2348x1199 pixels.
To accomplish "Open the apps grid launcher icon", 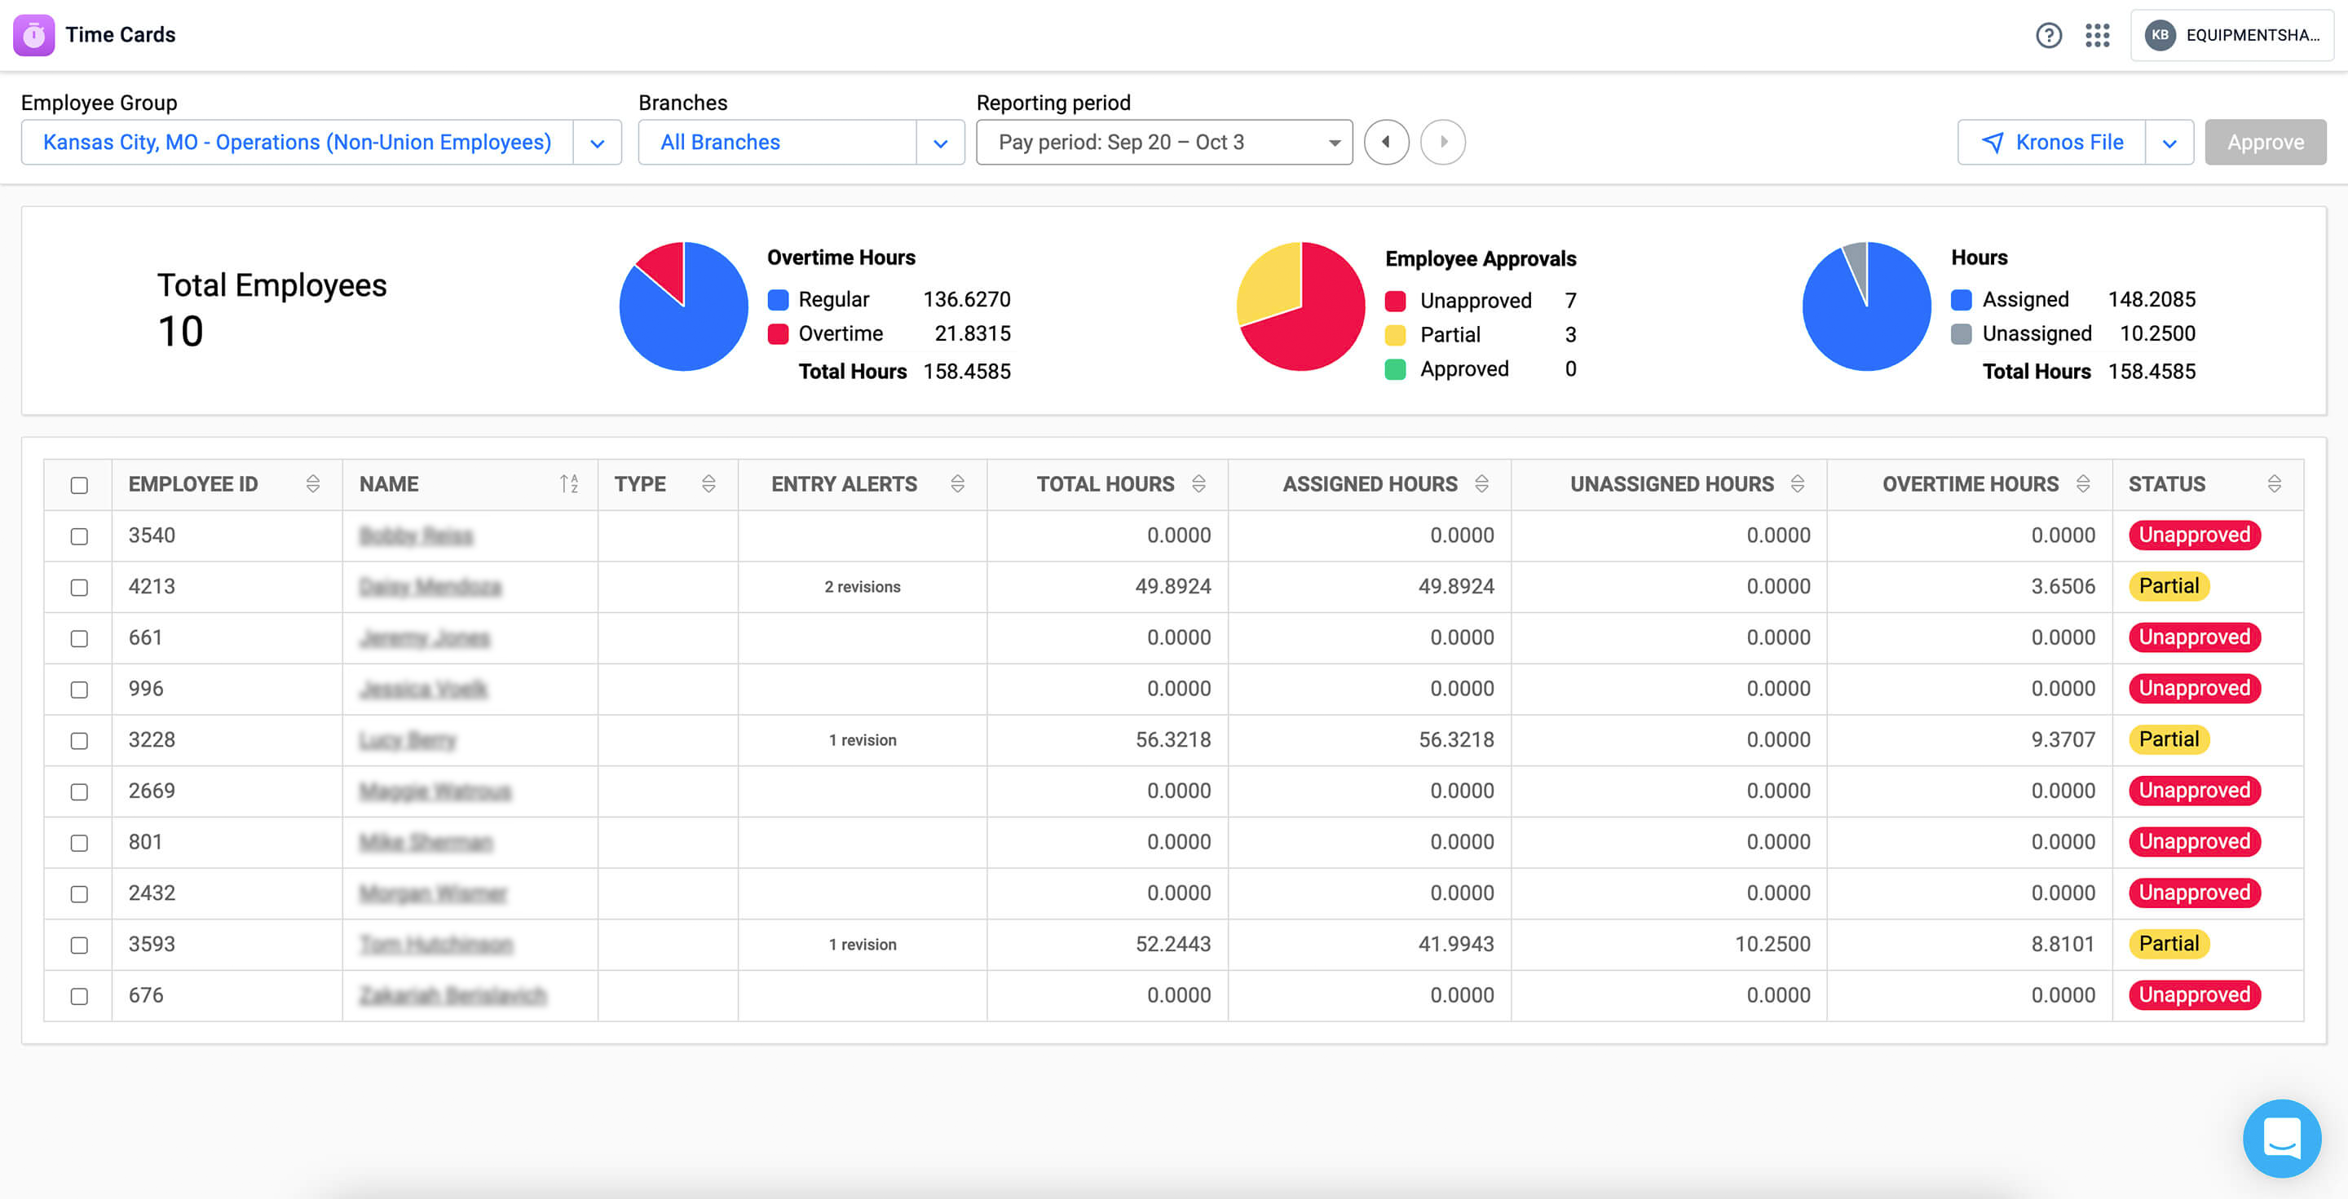I will 2098,36.
